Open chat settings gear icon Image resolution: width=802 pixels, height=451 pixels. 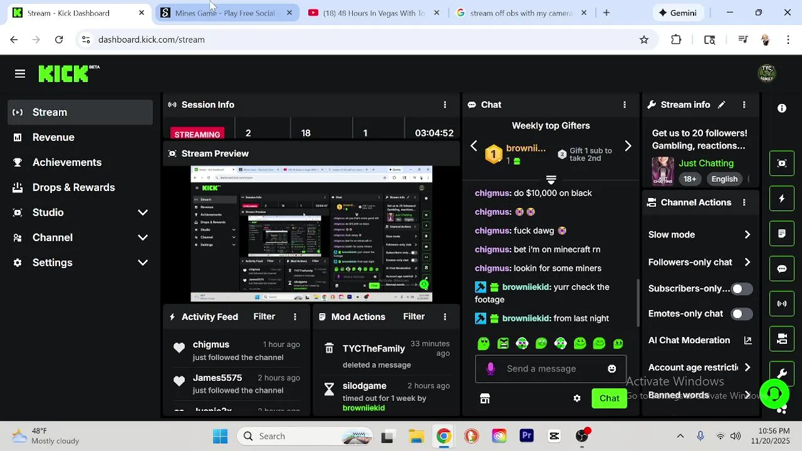tap(577, 398)
